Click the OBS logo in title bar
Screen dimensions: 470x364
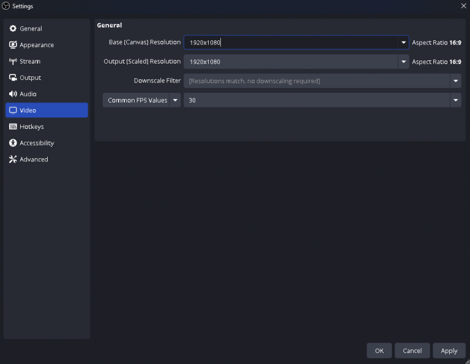(6, 6)
